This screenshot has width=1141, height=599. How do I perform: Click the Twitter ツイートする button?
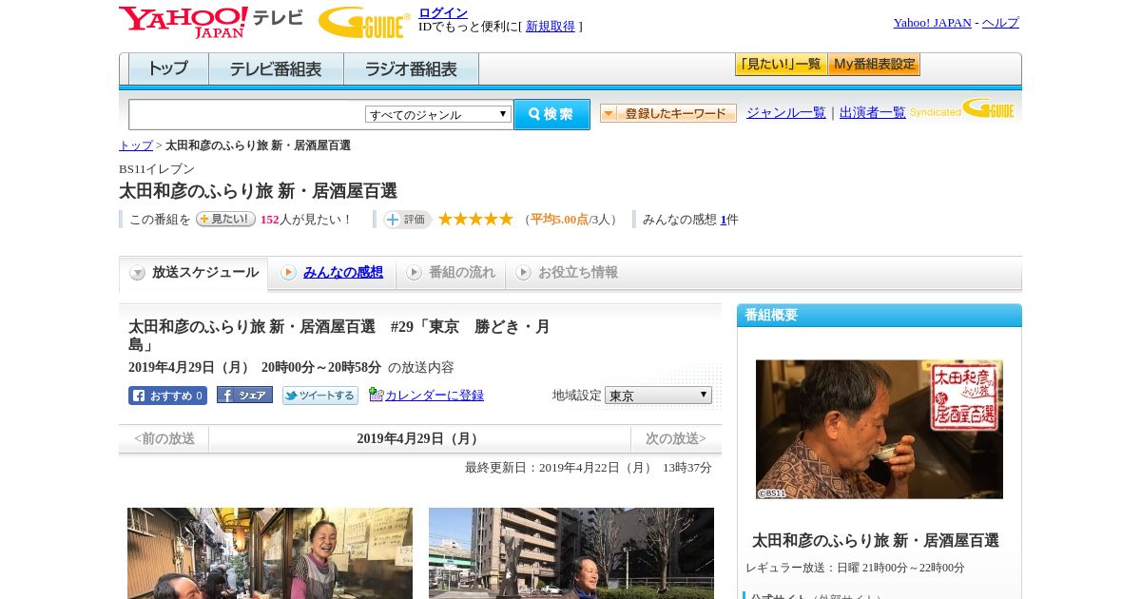(320, 396)
